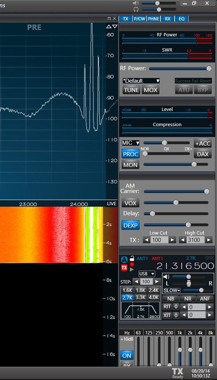Click the slice speaker mute icon

(166, 277)
